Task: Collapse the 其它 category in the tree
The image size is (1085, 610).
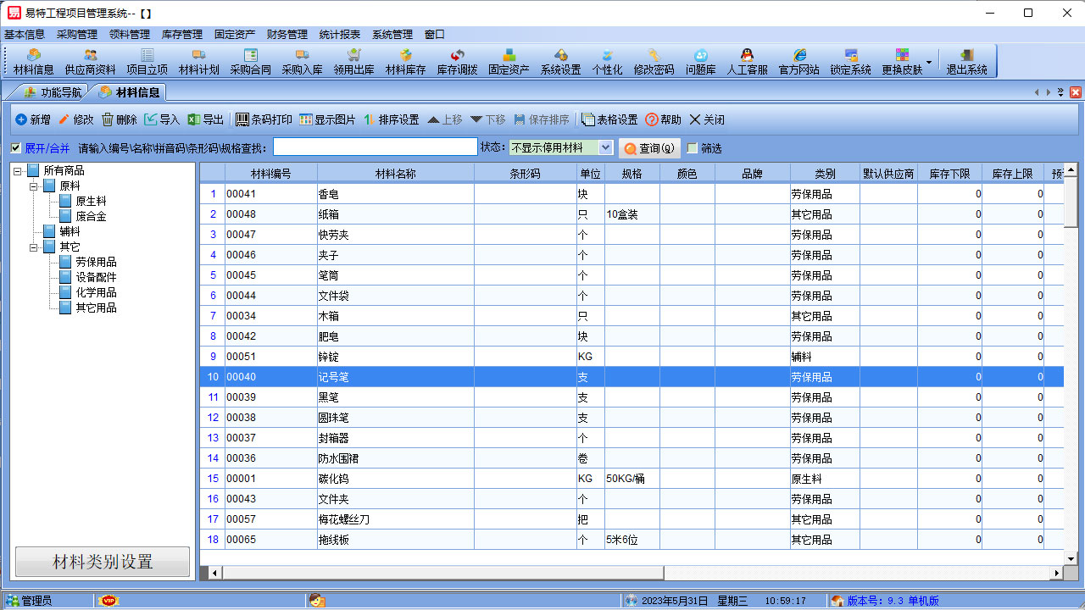Action: coord(31,247)
